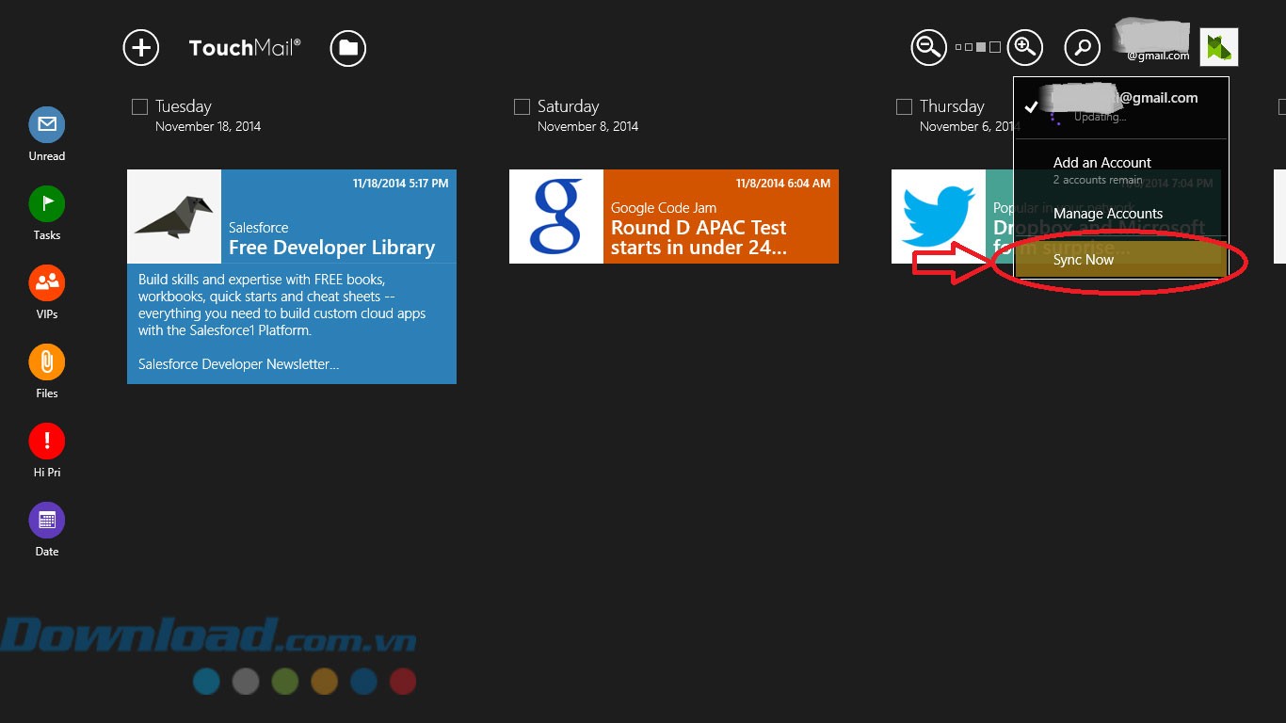Select the green Tasks flag icon
The width and height of the screenshot is (1286, 723).
click(46, 203)
